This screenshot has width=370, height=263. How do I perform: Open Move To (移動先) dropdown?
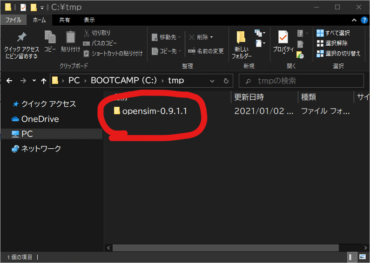click(x=166, y=37)
